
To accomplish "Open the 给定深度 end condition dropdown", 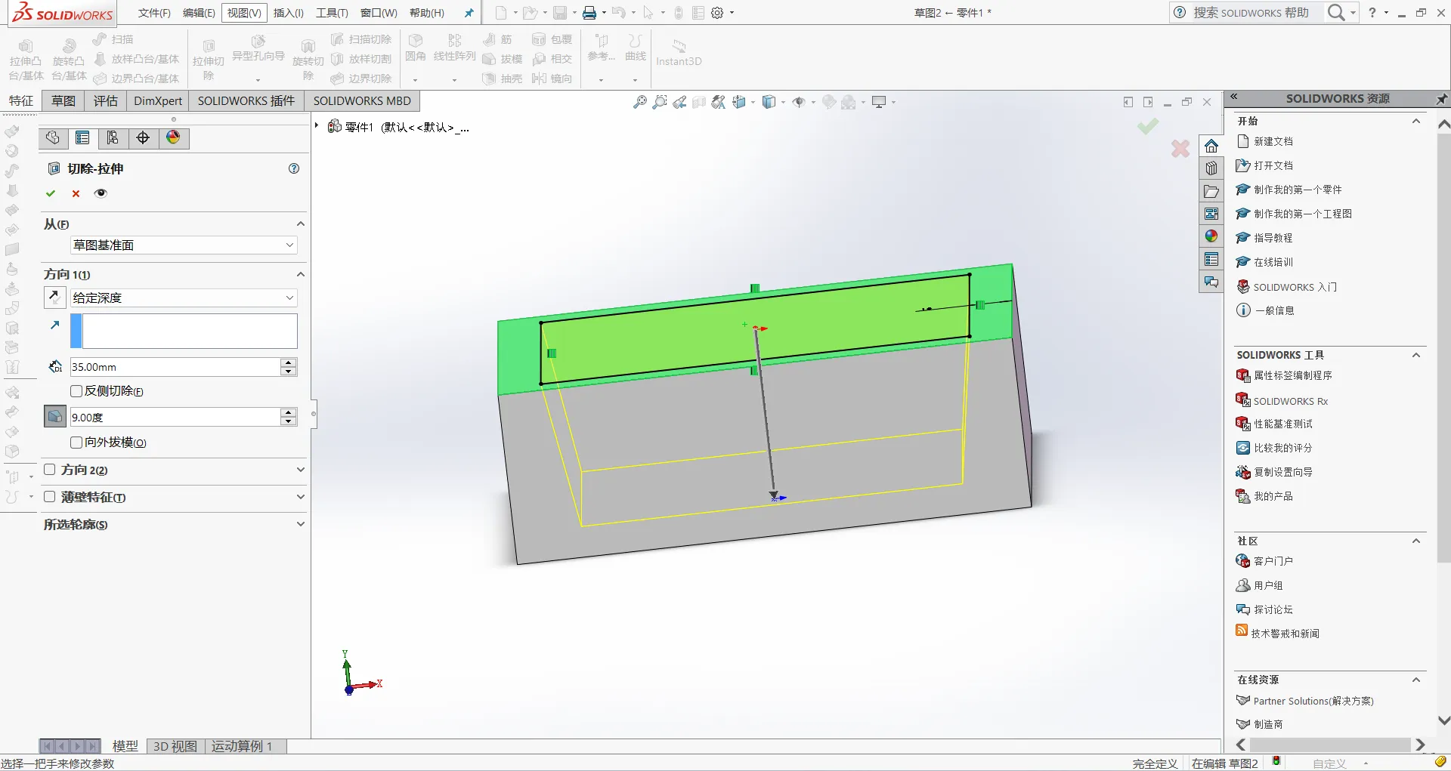I will coord(184,298).
